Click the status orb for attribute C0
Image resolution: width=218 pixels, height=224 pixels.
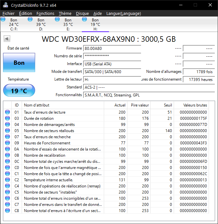pos(7,167)
